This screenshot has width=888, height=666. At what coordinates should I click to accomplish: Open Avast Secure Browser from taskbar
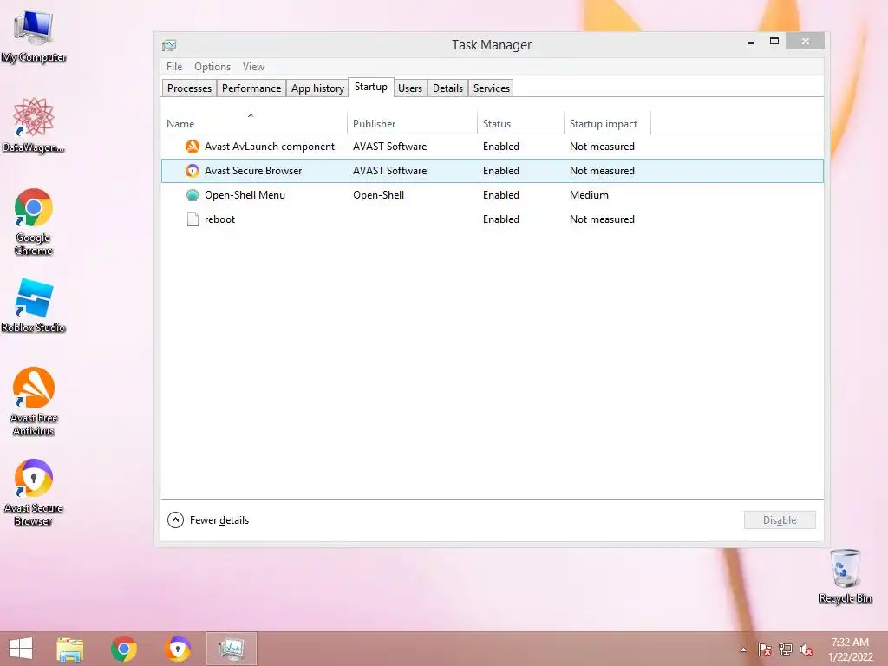[178, 649]
